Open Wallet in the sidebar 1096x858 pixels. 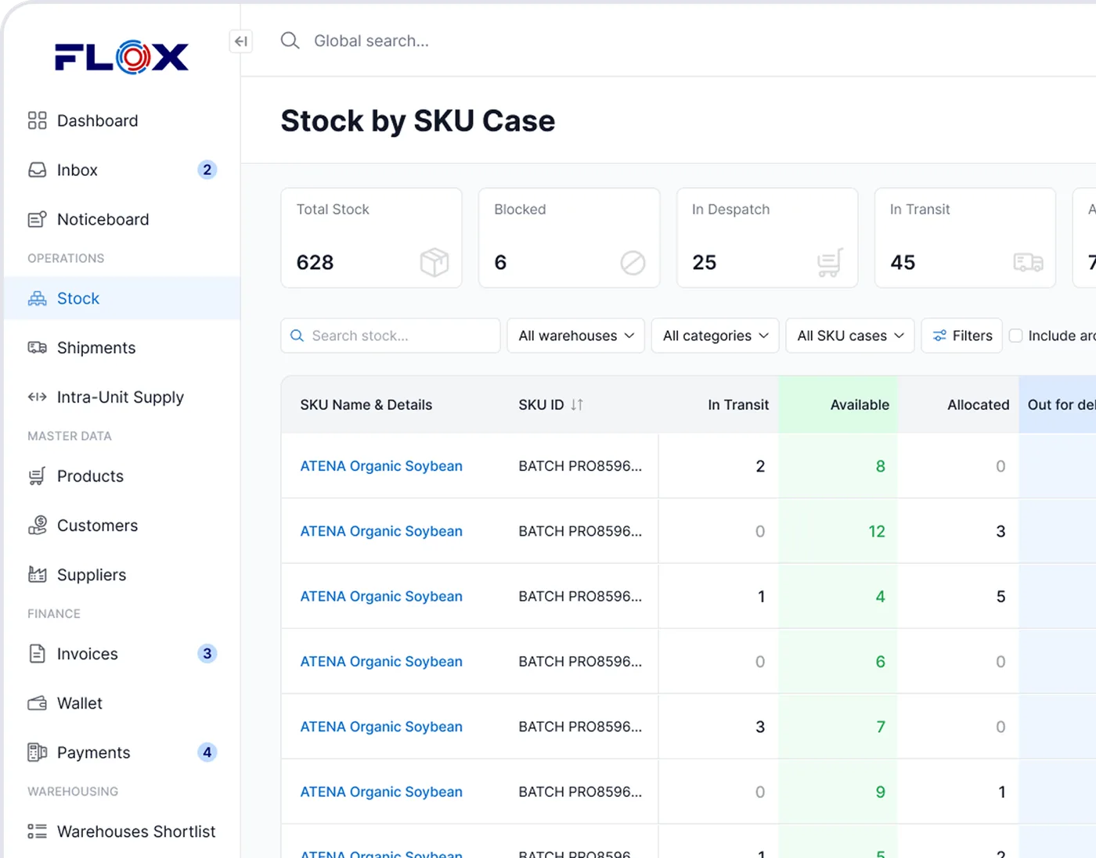[x=121, y=702]
